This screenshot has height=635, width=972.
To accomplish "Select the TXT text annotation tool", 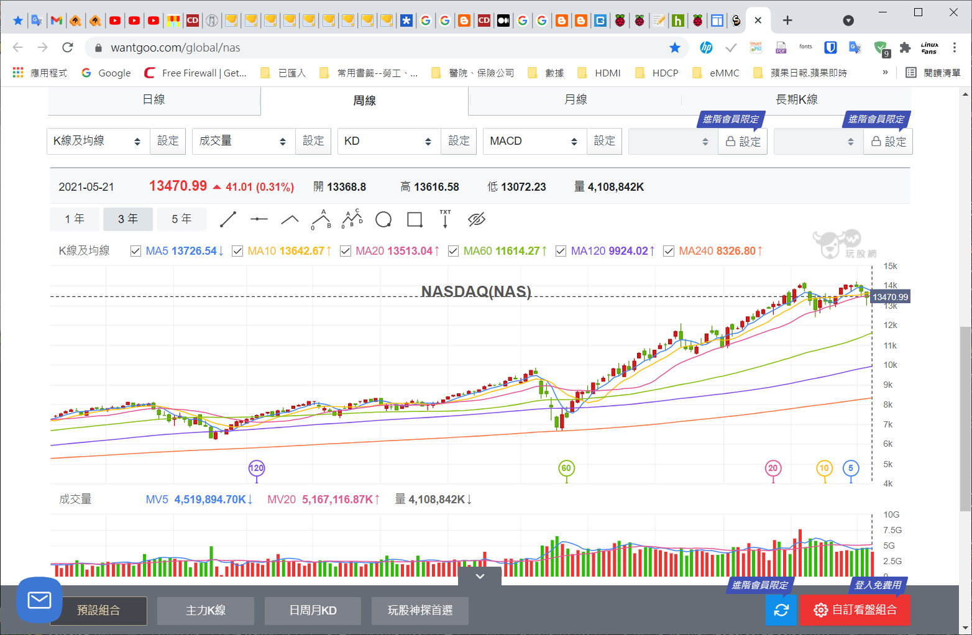I will pyautogui.click(x=445, y=219).
